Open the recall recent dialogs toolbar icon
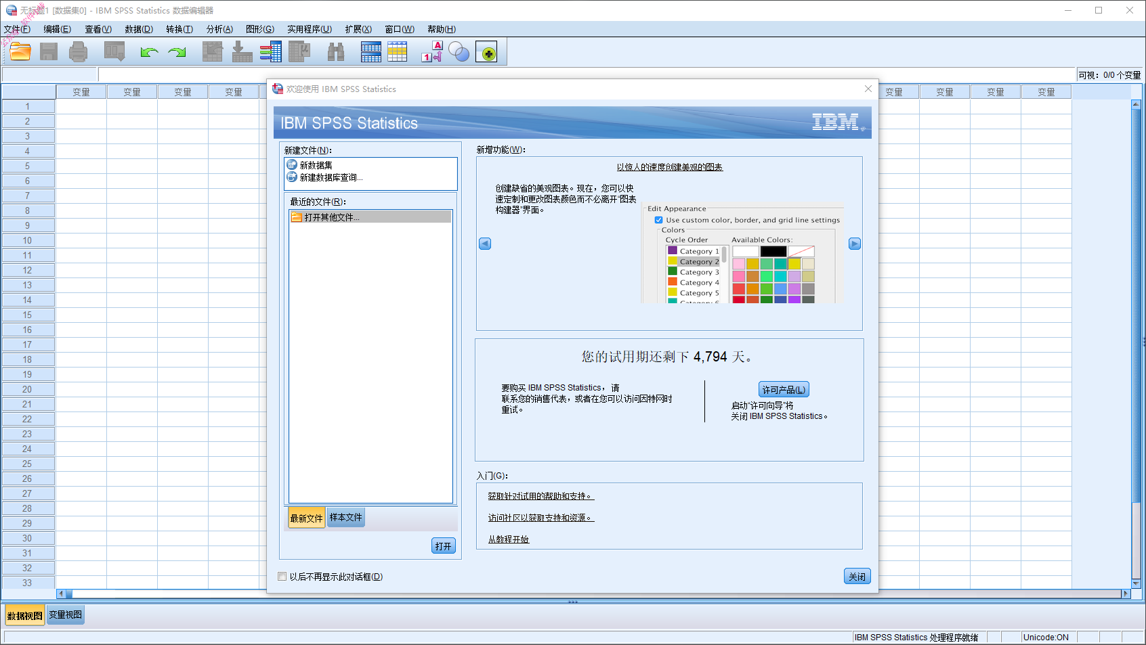1146x645 pixels. click(114, 52)
